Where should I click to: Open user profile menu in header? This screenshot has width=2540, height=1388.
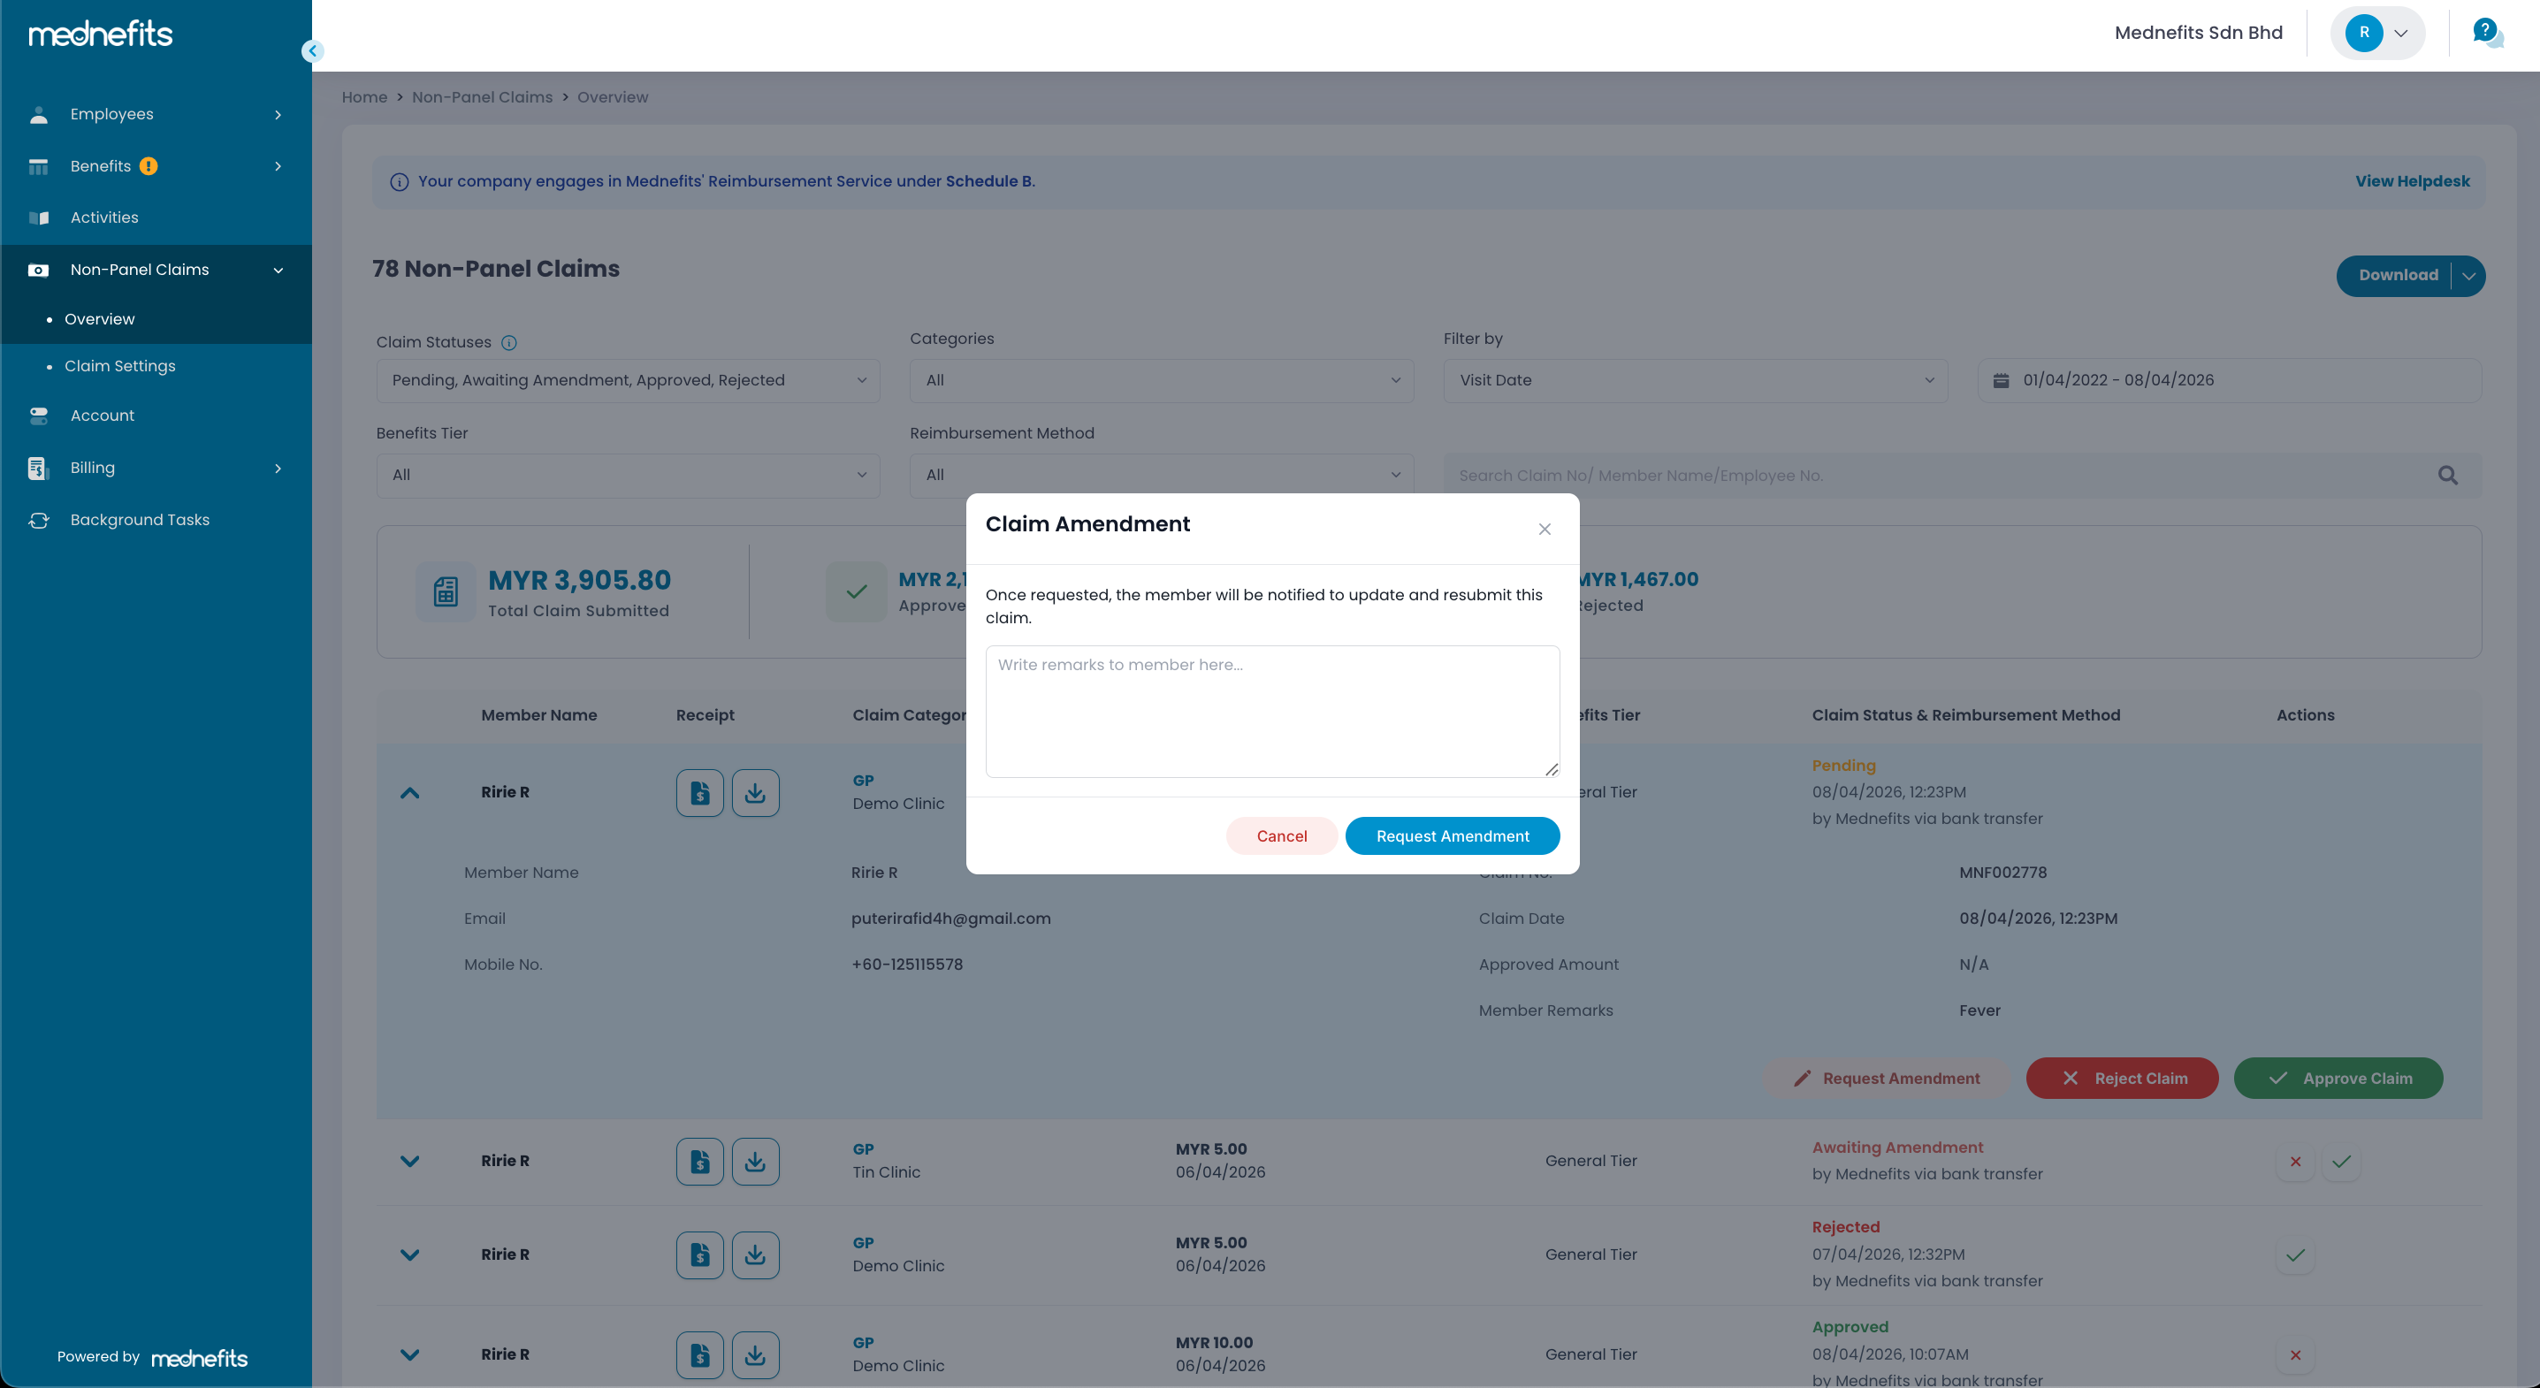pos(2376,33)
